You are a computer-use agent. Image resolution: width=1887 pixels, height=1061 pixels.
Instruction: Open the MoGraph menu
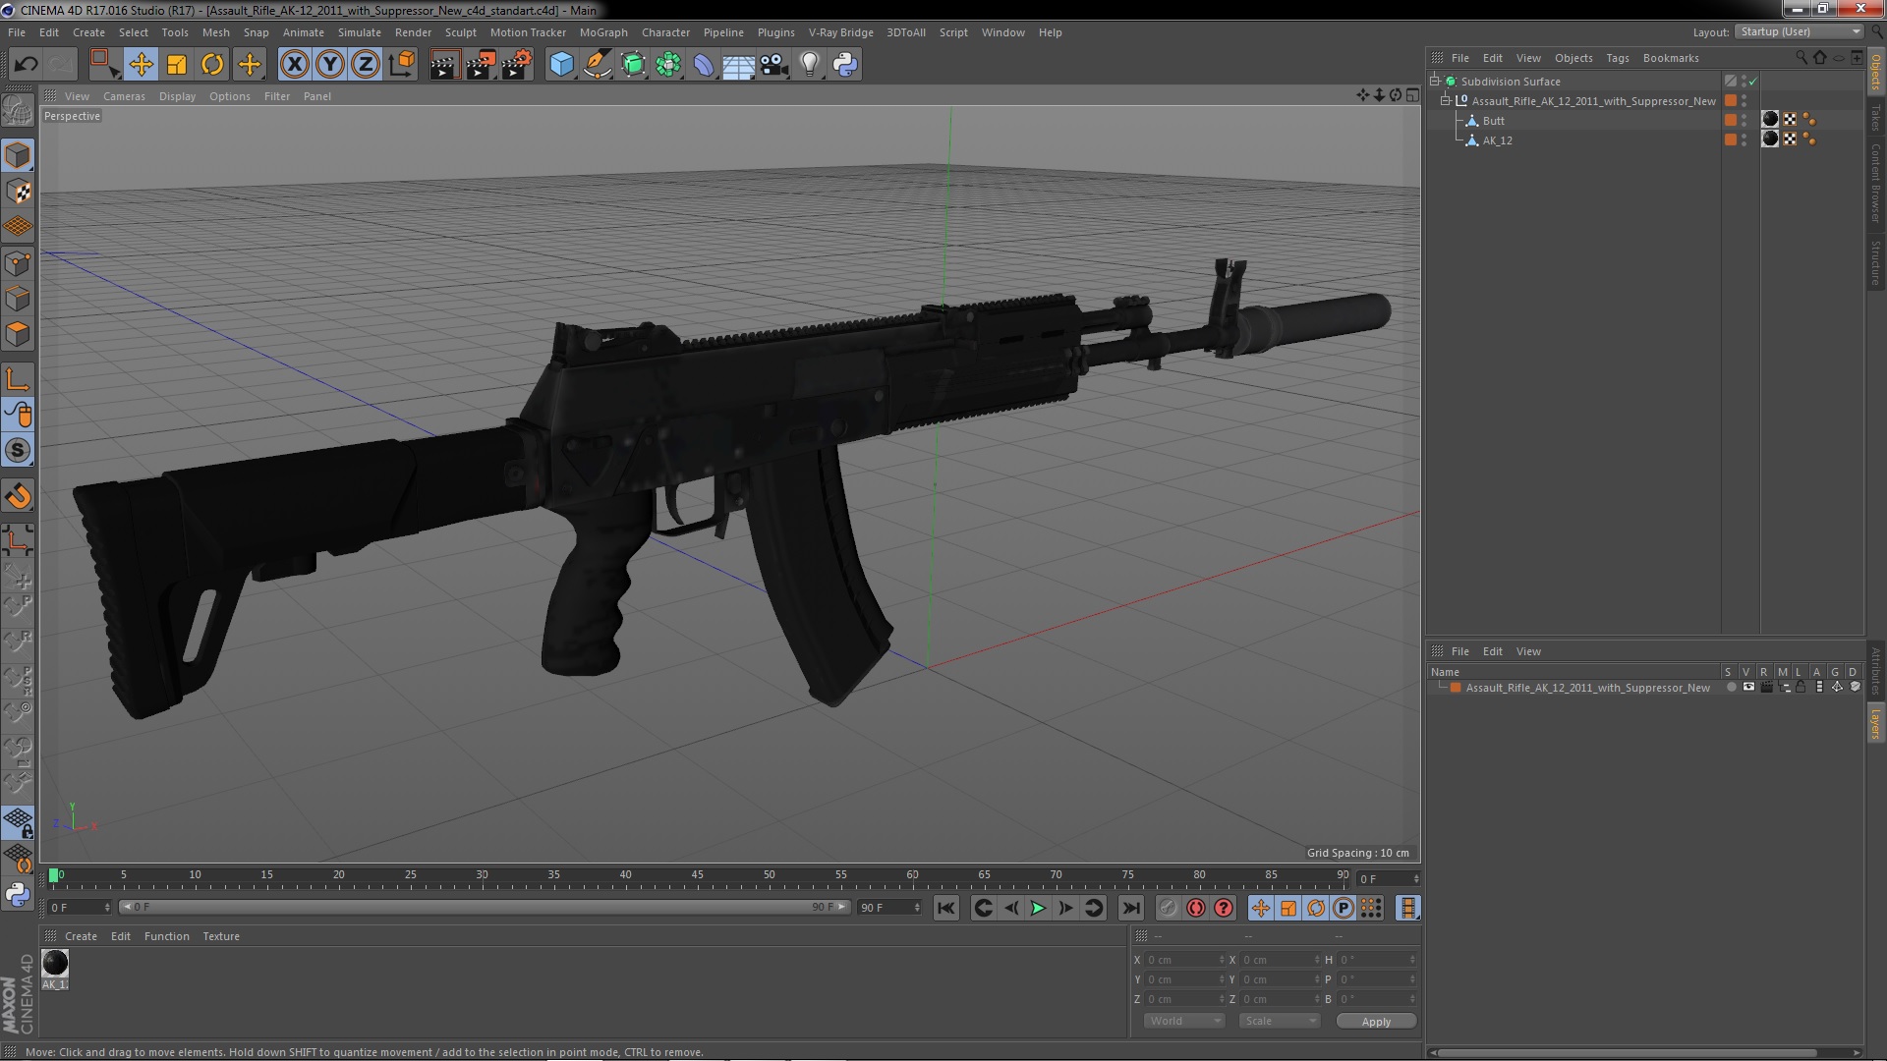(602, 32)
